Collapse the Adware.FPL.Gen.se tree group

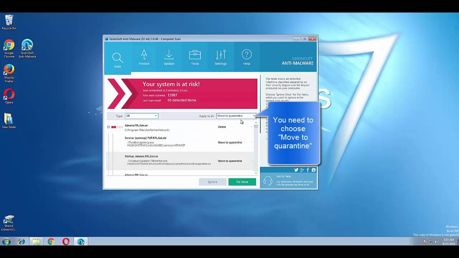coord(108,127)
